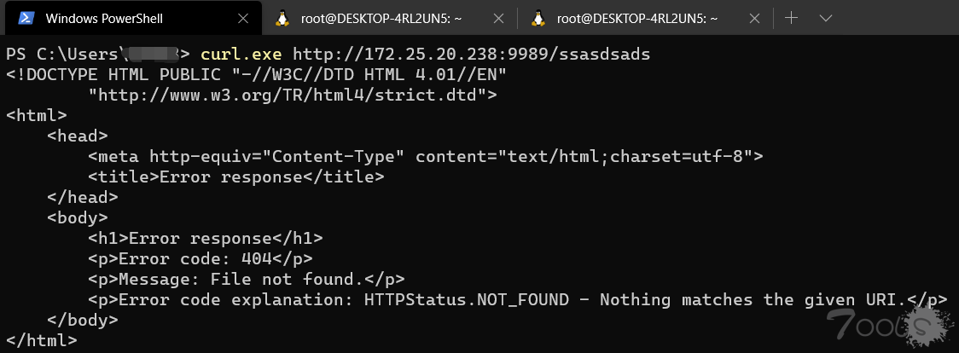Click the penguin icon on the last tab

click(538, 18)
